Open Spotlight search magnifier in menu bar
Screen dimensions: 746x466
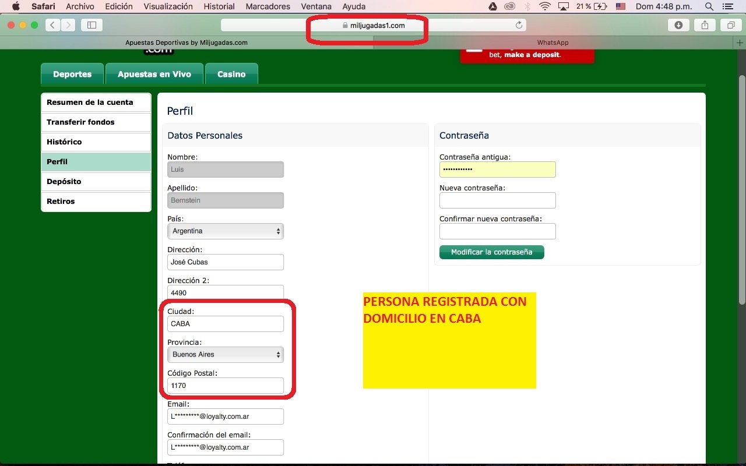pos(709,6)
